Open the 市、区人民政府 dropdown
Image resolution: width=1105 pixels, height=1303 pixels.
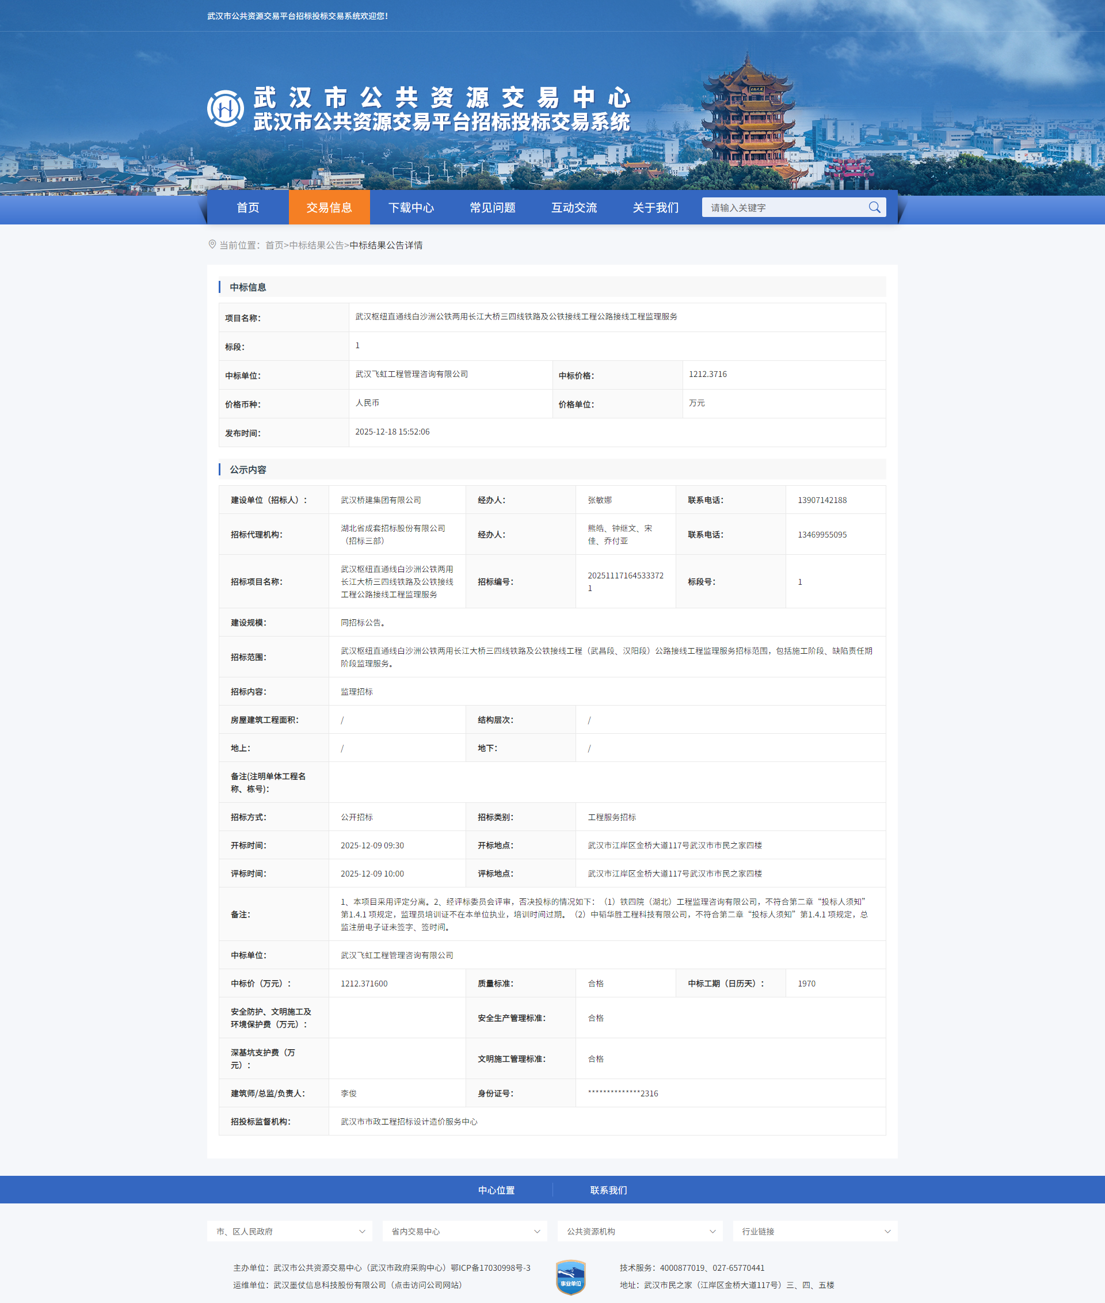pyautogui.click(x=289, y=1231)
